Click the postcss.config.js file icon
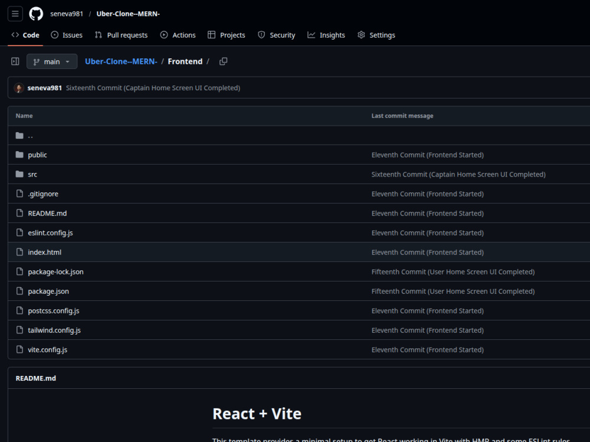 coord(19,310)
